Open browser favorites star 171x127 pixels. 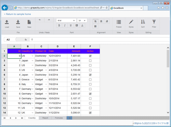click(x=163, y=8)
